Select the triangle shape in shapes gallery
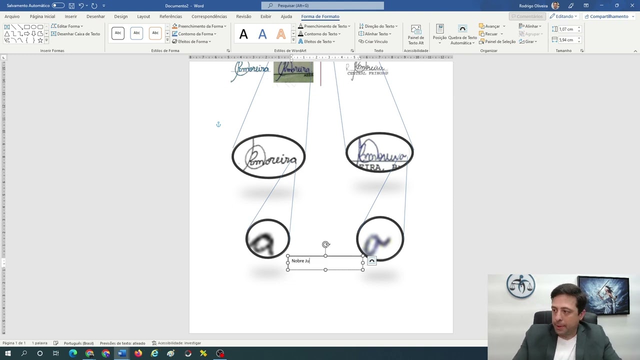This screenshot has height=360, width=640. coord(7,33)
